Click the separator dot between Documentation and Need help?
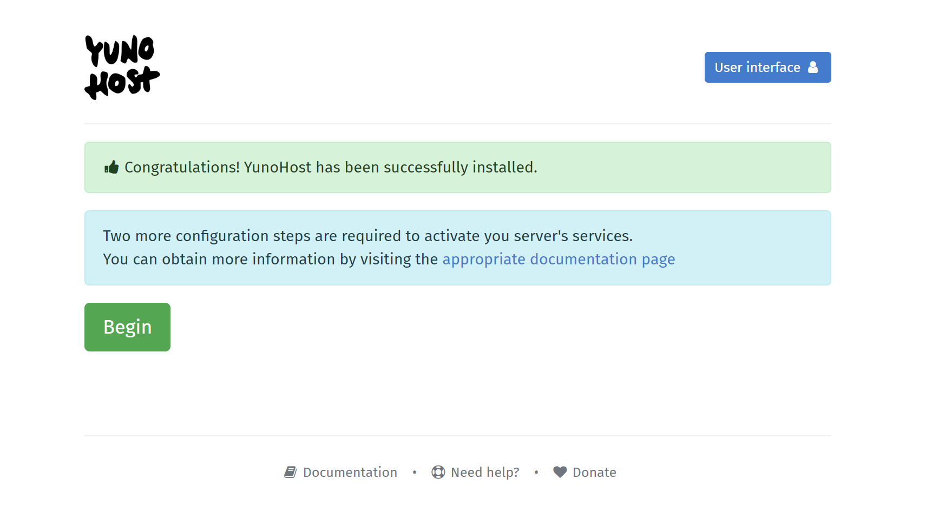Viewport: 932px width, 505px height. click(414, 472)
